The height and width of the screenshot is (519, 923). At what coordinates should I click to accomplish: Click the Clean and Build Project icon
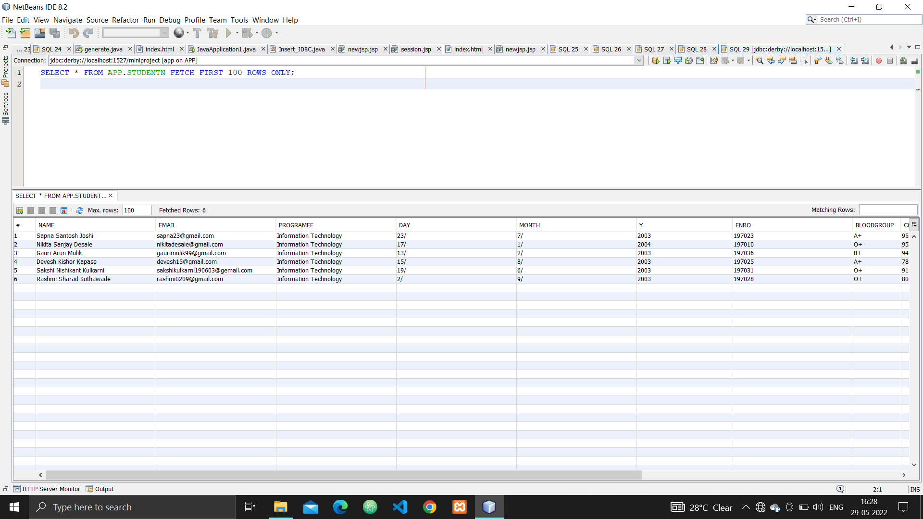[x=212, y=33]
